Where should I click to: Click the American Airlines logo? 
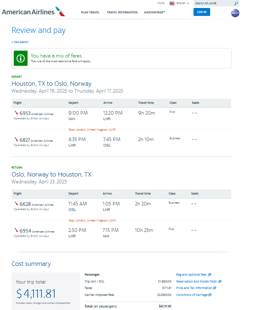(x=34, y=12)
